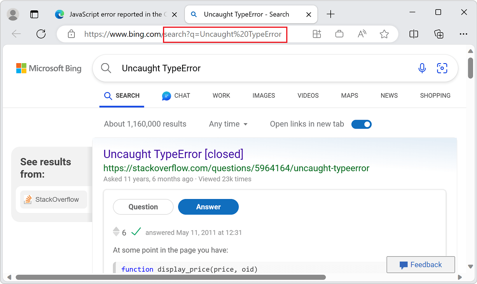
Task: Refresh the current page
Action: click(41, 34)
